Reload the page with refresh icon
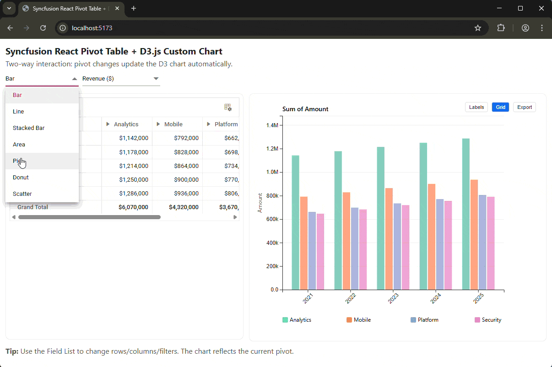The image size is (552, 367). 43,28
